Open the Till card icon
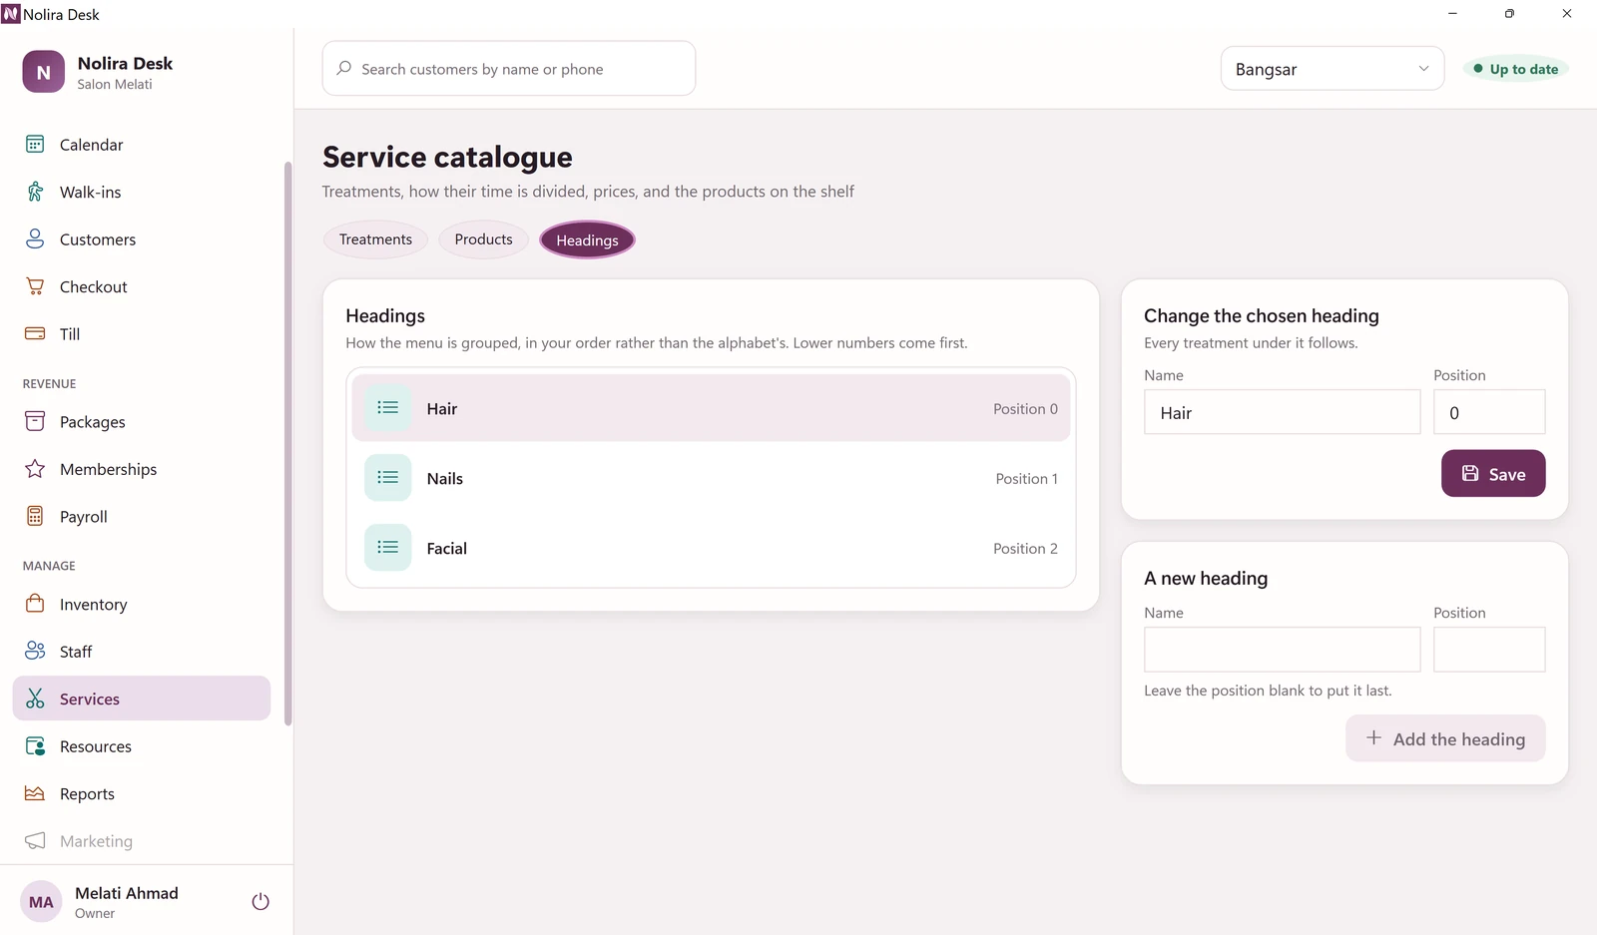The image size is (1597, 935). pyautogui.click(x=35, y=333)
